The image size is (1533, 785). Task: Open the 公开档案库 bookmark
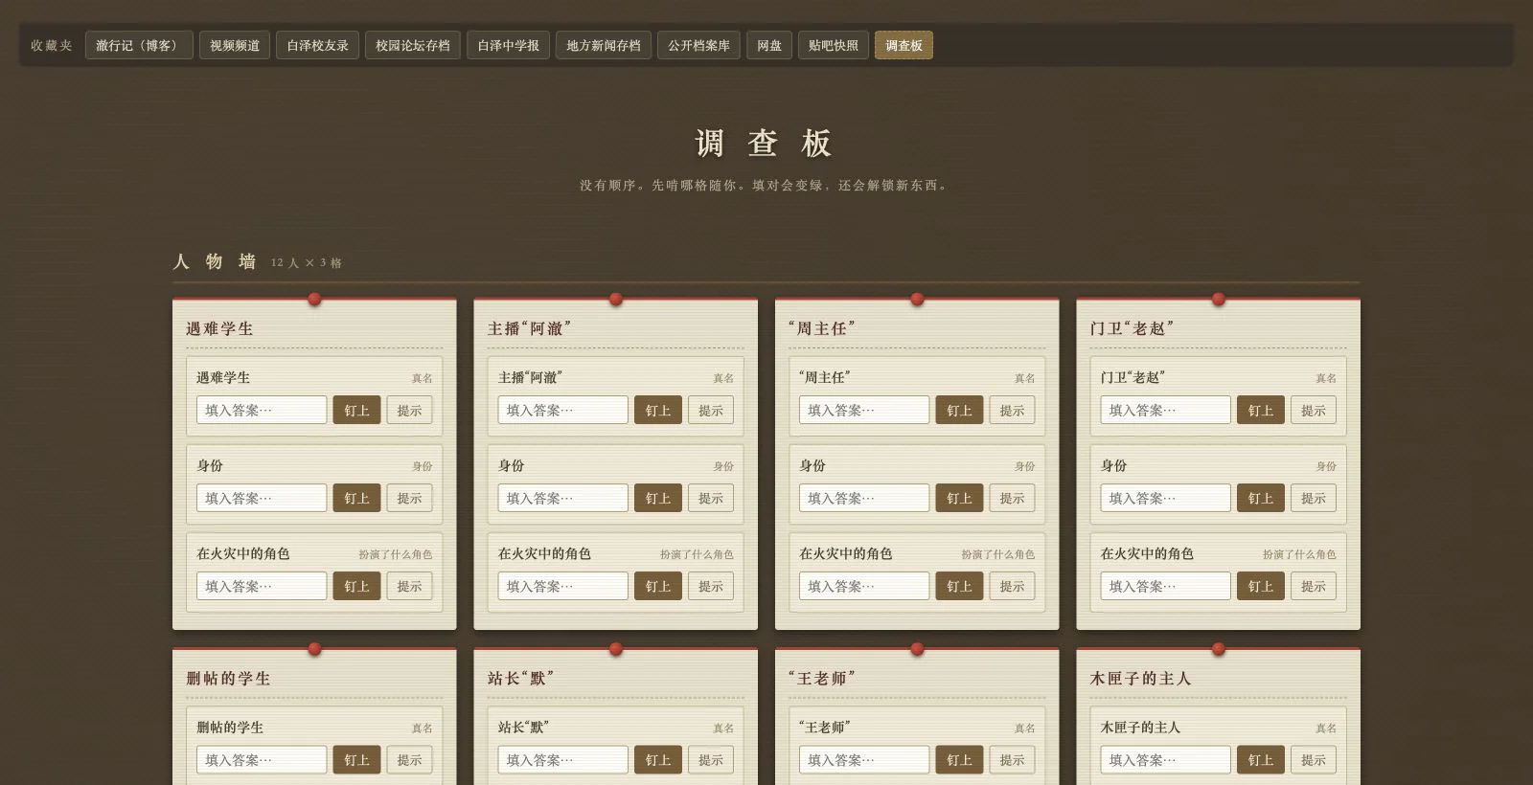click(x=698, y=45)
